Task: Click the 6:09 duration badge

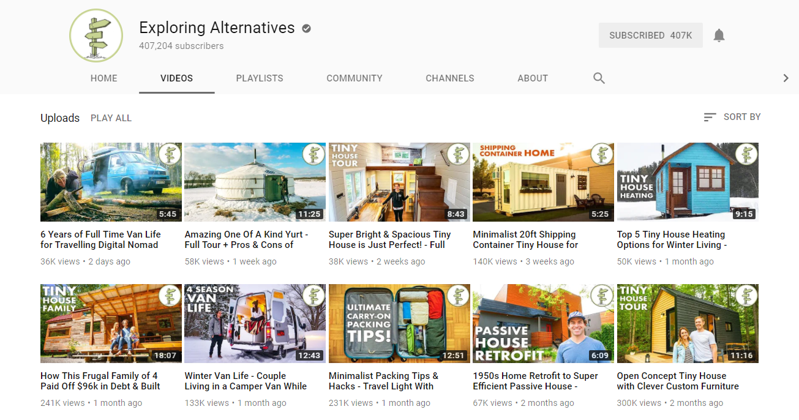Action: click(600, 356)
